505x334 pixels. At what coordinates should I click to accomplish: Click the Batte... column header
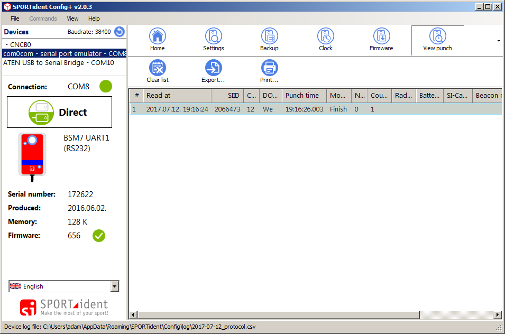pos(429,96)
